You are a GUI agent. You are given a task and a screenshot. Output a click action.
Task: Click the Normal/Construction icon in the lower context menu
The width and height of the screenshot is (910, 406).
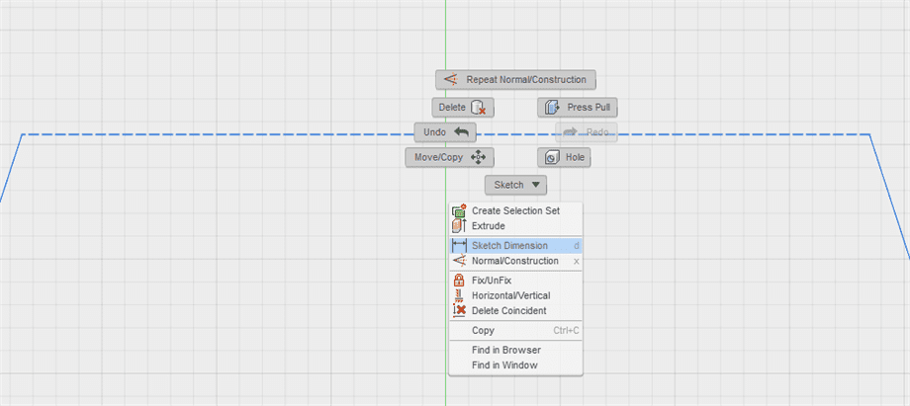[459, 261]
